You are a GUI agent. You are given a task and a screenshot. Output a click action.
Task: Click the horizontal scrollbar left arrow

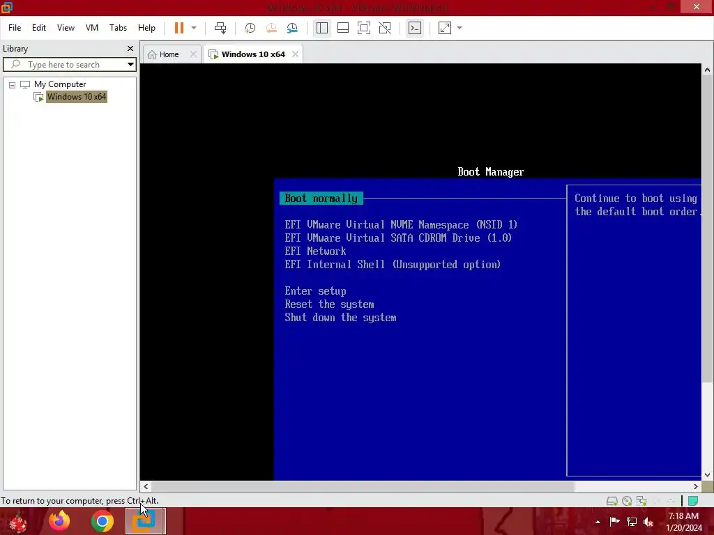click(146, 486)
